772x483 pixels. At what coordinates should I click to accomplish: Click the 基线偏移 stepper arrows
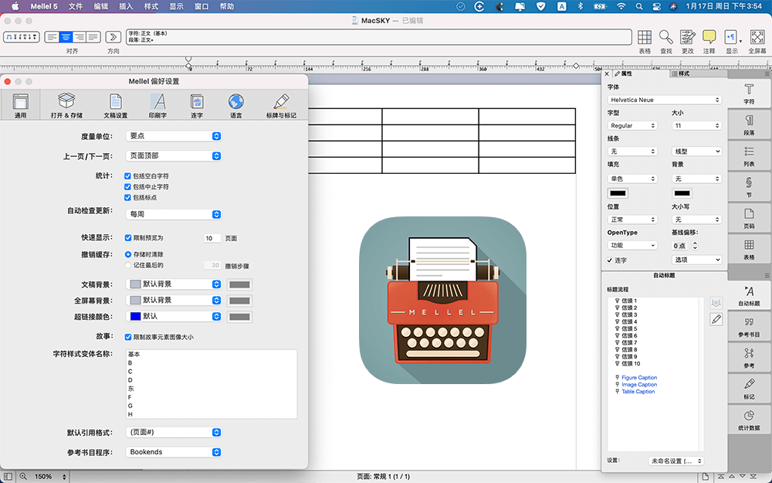(696, 246)
